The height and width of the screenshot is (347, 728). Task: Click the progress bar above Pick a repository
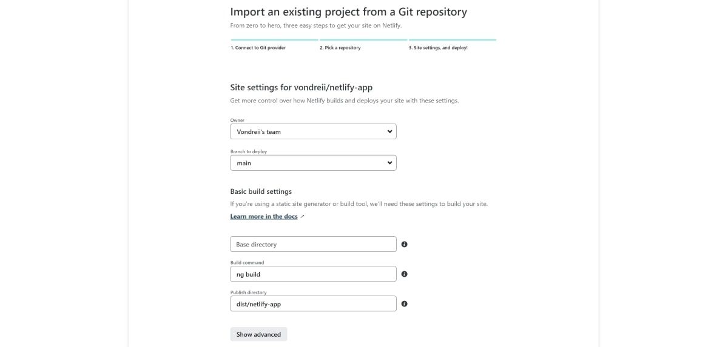(x=363, y=40)
